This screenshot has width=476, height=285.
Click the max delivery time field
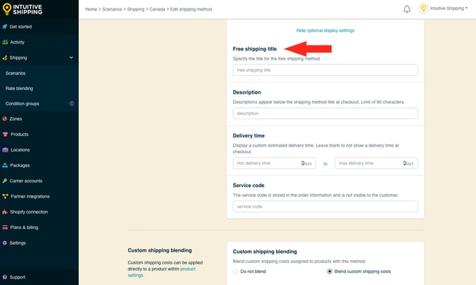(376, 163)
